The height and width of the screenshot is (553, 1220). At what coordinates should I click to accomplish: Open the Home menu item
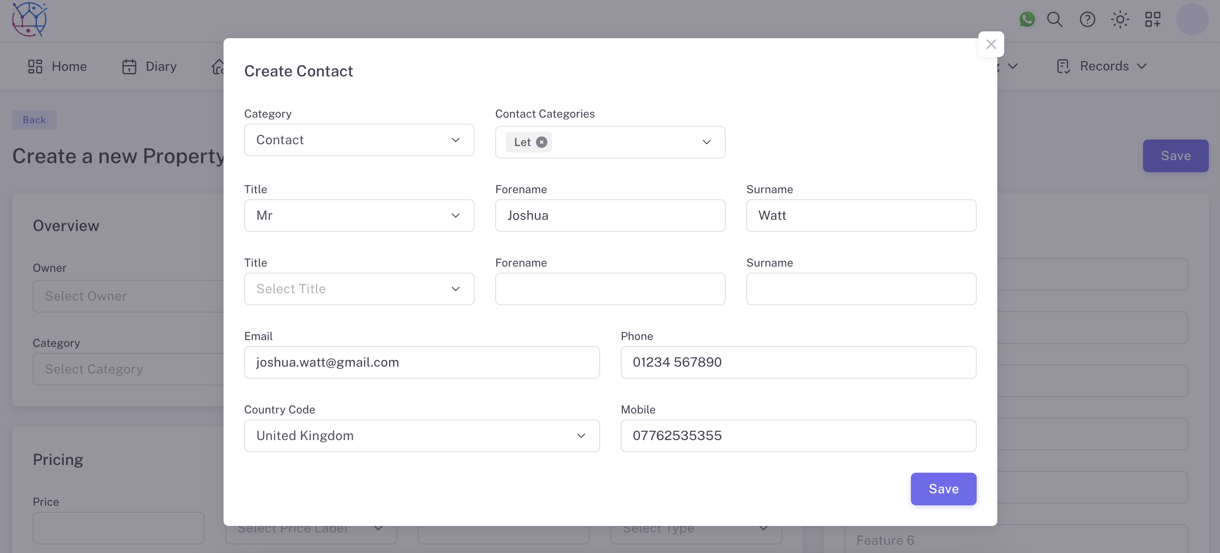point(57,66)
